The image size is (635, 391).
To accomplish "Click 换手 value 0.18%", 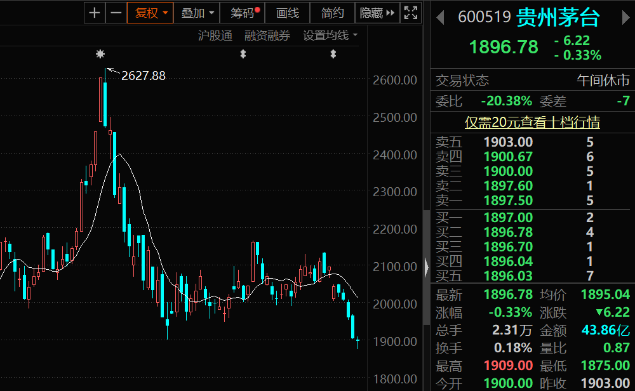I will [513, 348].
